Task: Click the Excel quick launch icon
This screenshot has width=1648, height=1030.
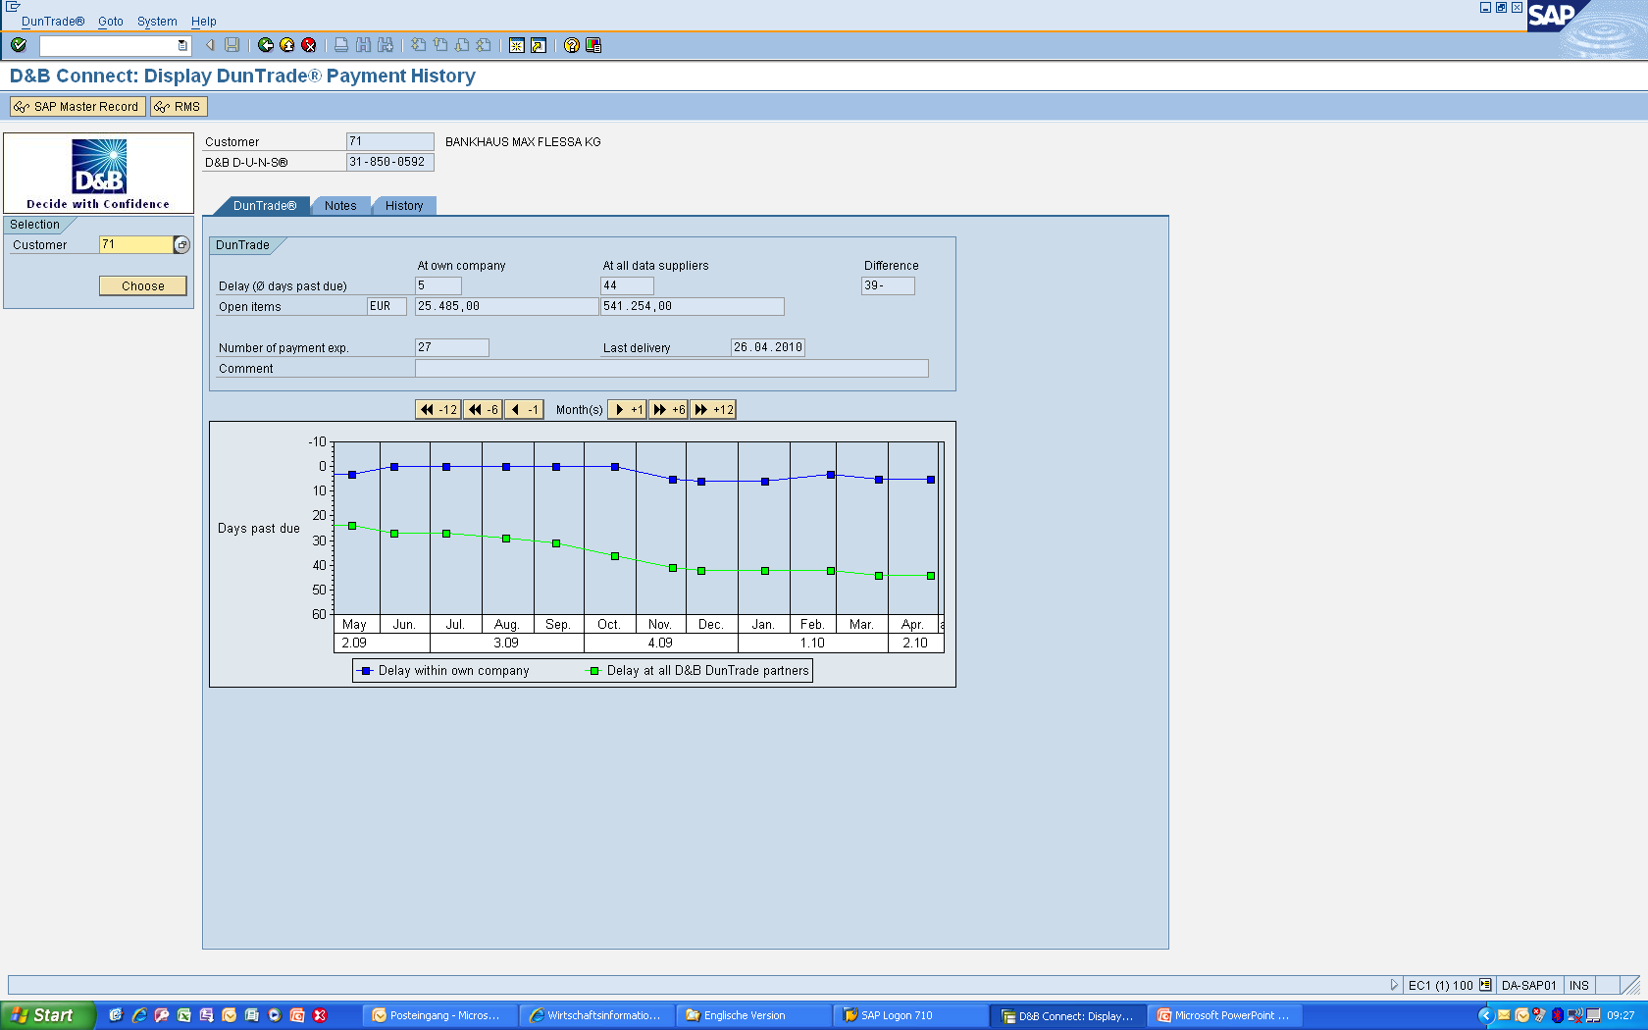Action: [183, 1015]
